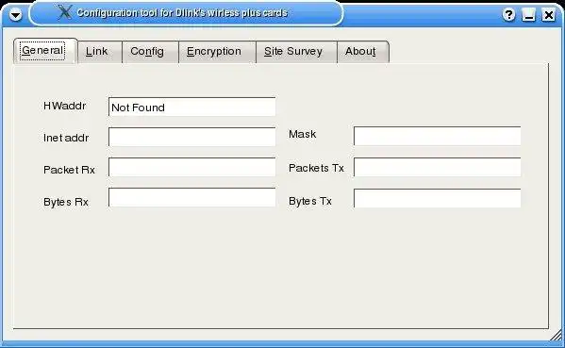Click the Packets Tx label
This screenshot has width=565, height=348.
point(316,168)
